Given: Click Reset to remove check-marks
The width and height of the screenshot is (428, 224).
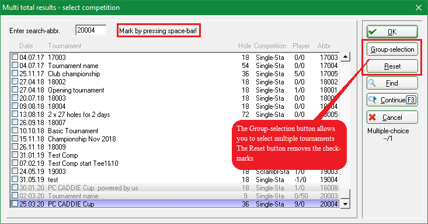Looking at the screenshot, I should (392, 66).
